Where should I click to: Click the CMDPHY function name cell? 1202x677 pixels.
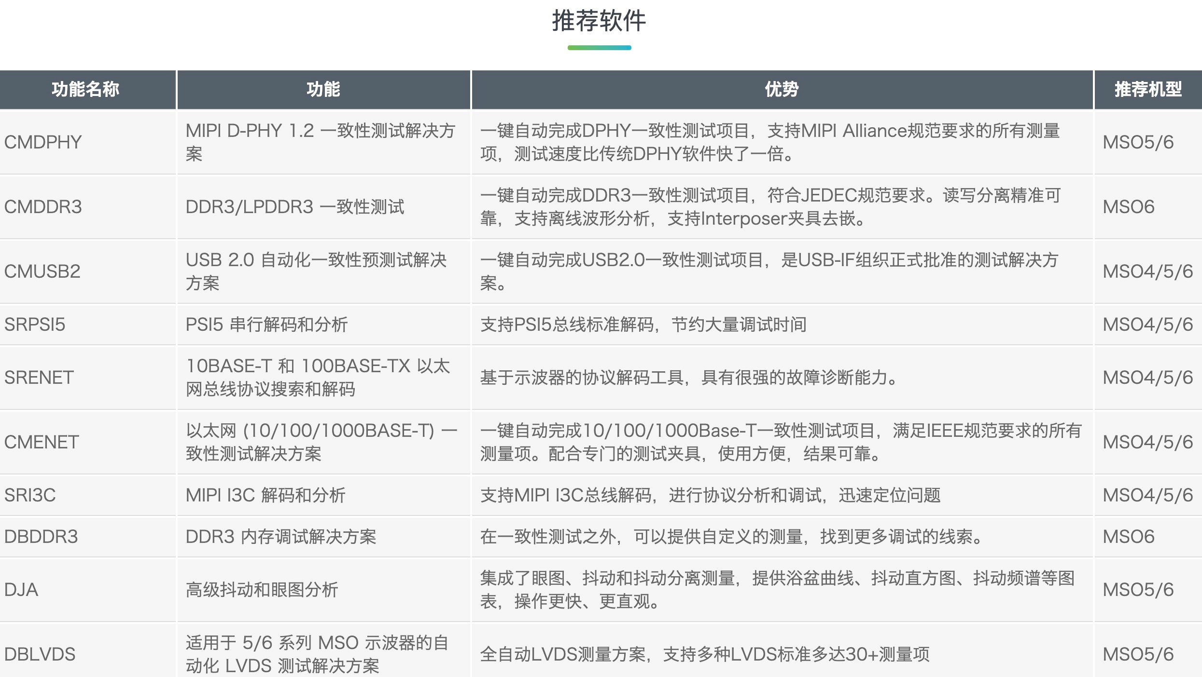click(x=43, y=142)
